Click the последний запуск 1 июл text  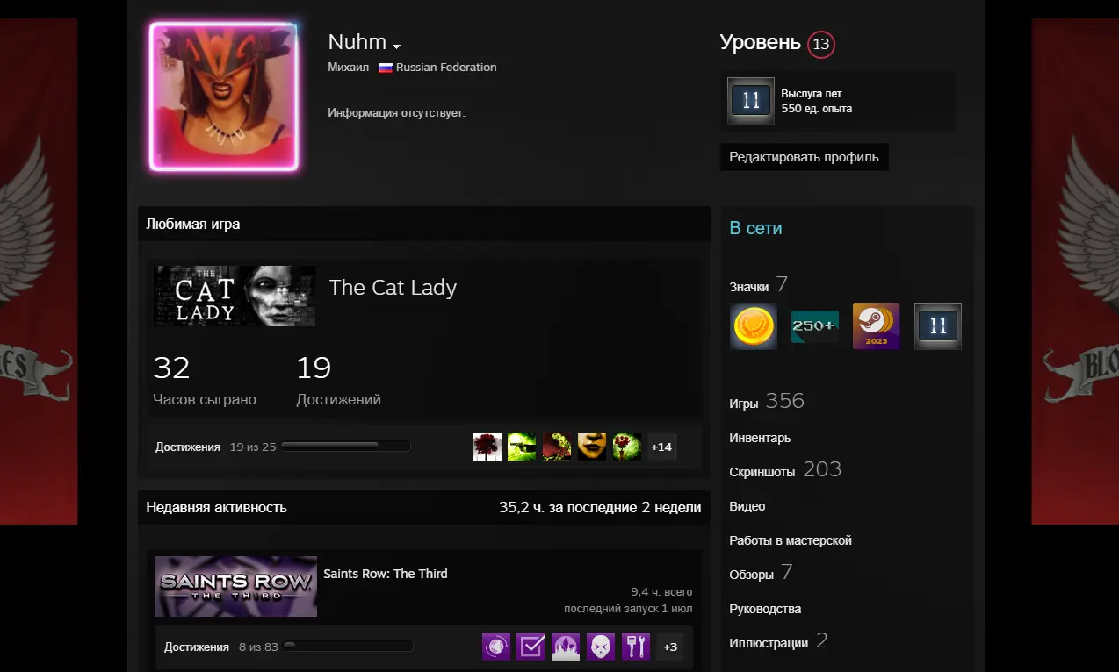click(x=628, y=609)
